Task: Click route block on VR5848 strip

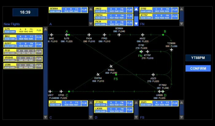Action: click(x=26, y=59)
